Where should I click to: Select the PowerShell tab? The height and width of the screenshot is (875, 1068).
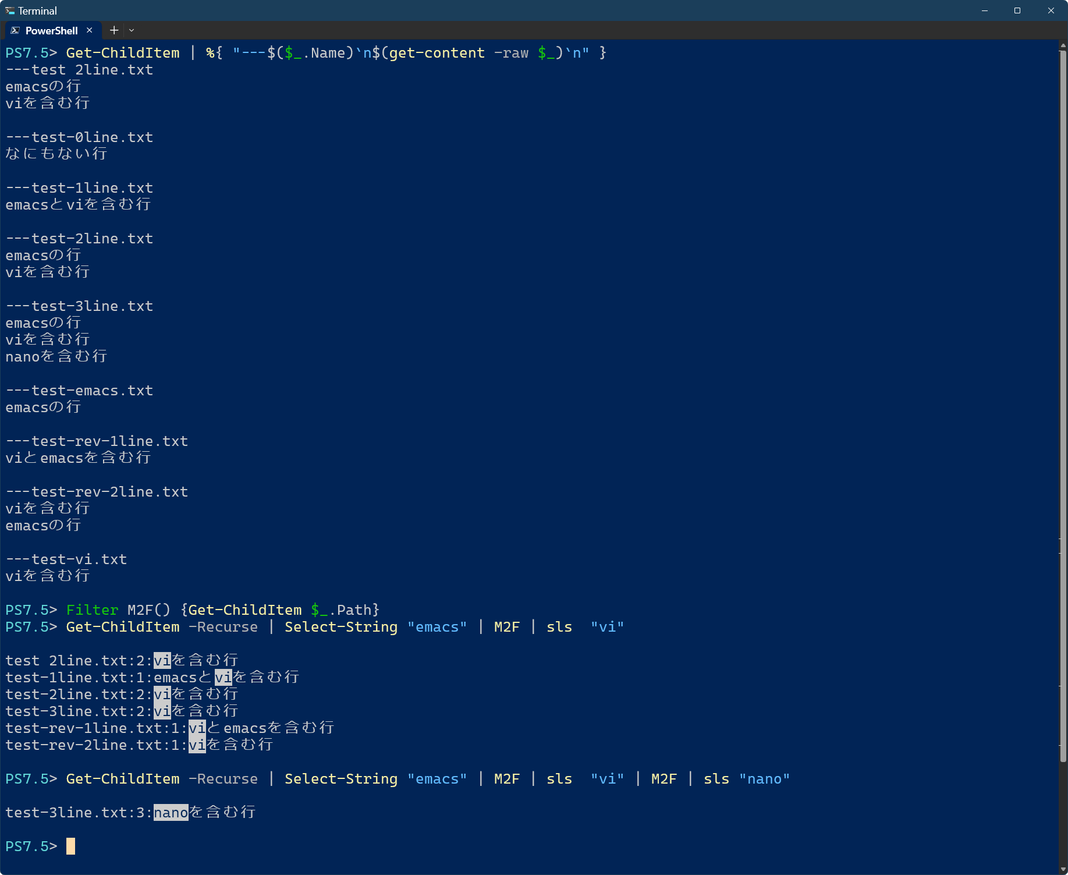(x=52, y=30)
